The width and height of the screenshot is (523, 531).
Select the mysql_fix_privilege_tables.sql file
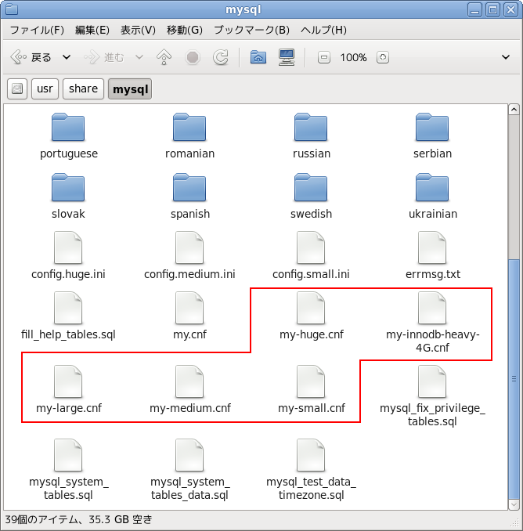[432, 396]
